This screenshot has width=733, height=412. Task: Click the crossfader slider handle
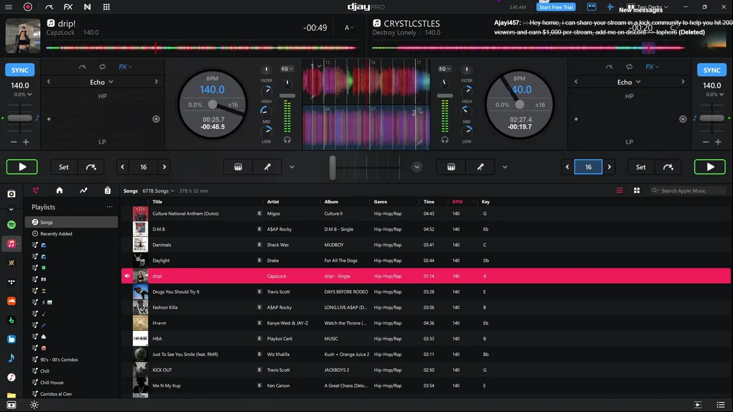pyautogui.click(x=333, y=168)
